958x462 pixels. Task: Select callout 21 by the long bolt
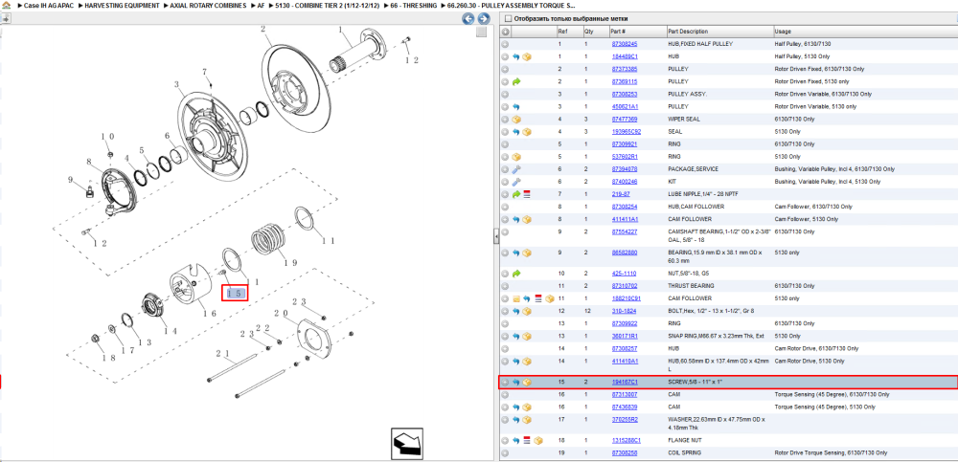222,353
